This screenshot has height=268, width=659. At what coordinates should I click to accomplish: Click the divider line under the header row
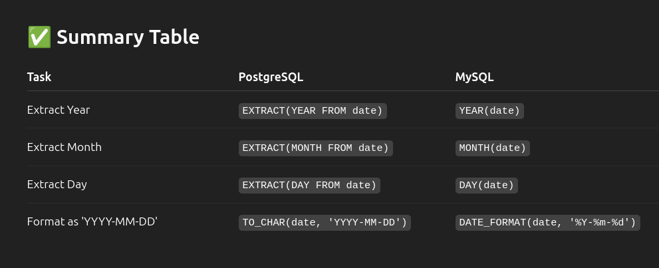[343, 90]
